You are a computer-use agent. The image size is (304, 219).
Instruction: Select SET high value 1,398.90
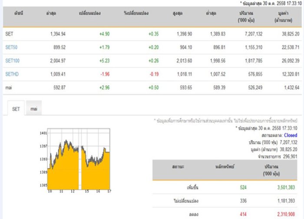pyautogui.click(x=185, y=34)
